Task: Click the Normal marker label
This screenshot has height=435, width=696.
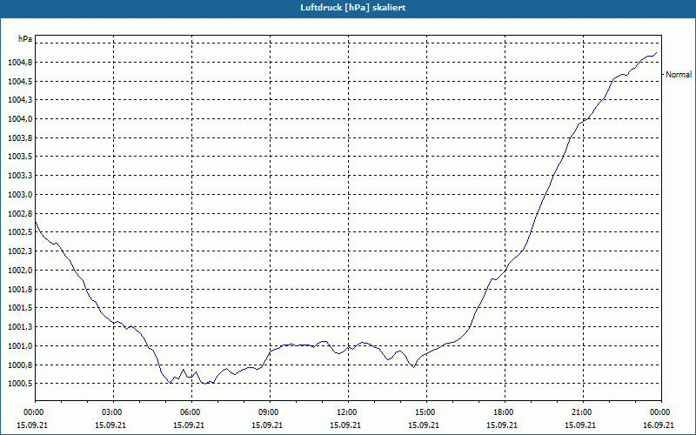Action: [x=679, y=75]
